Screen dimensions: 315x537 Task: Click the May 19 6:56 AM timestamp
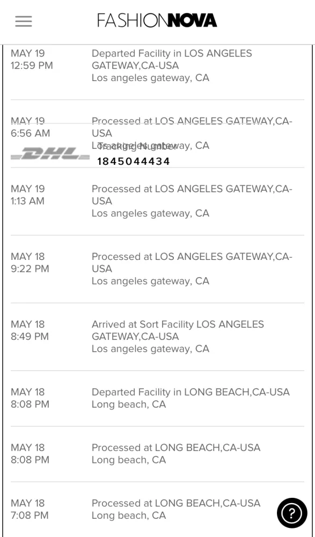click(x=30, y=127)
